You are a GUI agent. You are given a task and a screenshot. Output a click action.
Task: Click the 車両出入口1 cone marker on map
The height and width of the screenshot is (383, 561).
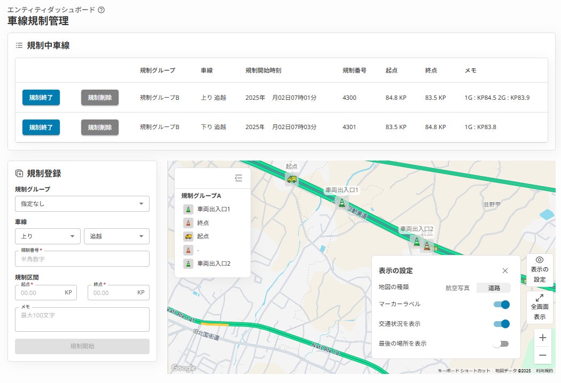point(342,203)
